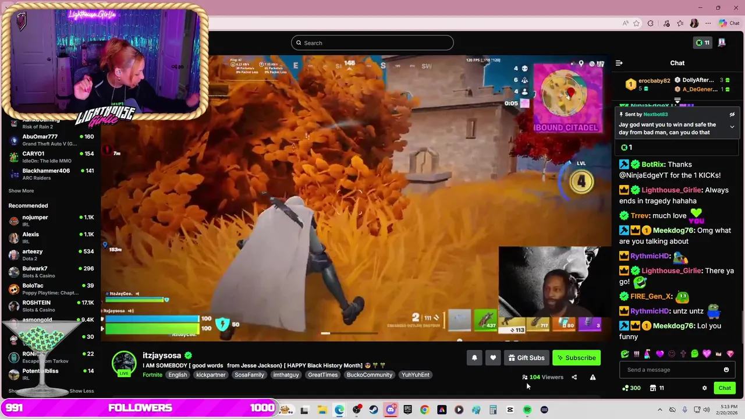This screenshot has width=745, height=419.
Task: Click into the Kick search field
Action: [x=372, y=42]
